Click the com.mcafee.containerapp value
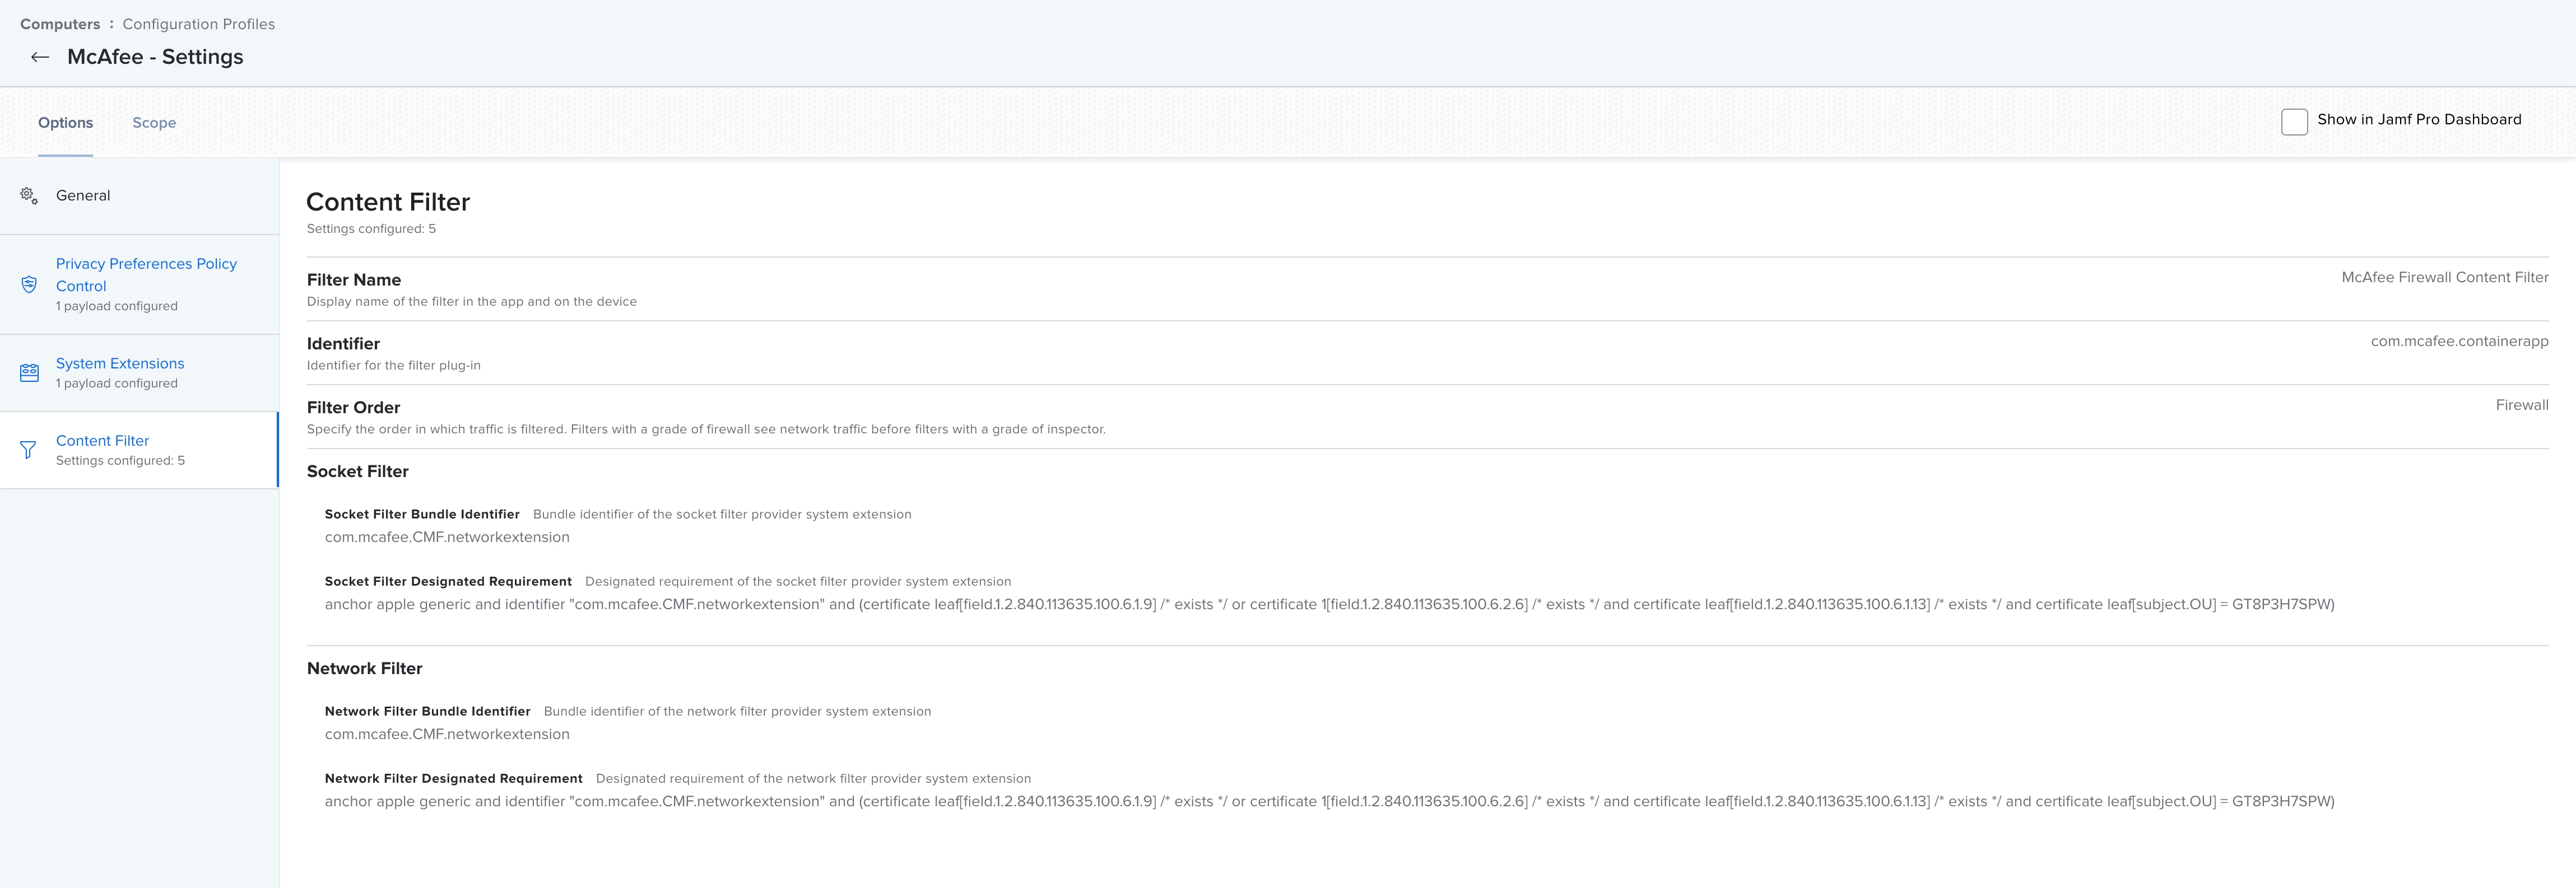Viewport: 2576px width, 888px height. [x=2459, y=342]
